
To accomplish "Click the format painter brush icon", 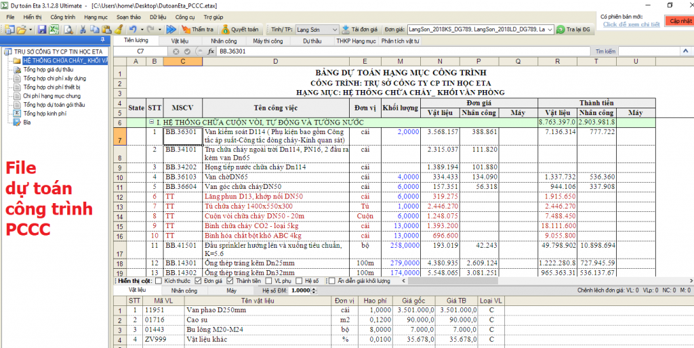I will click(x=118, y=30).
